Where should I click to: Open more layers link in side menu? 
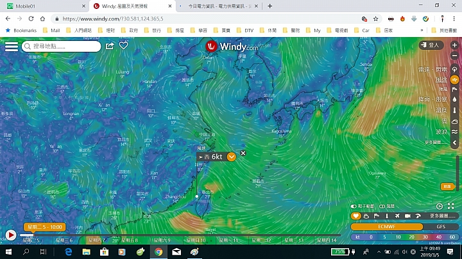click(436, 143)
